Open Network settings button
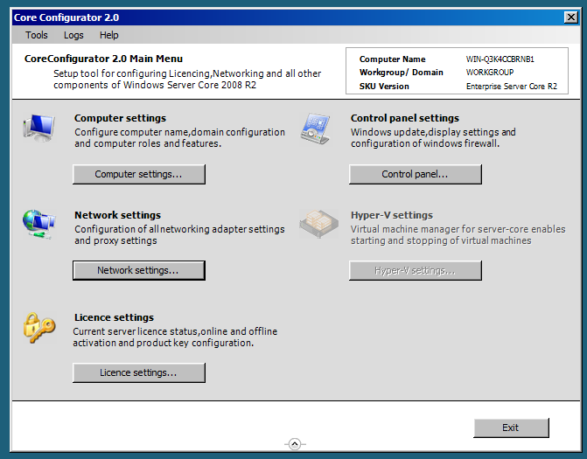The width and height of the screenshot is (587, 459). click(139, 270)
